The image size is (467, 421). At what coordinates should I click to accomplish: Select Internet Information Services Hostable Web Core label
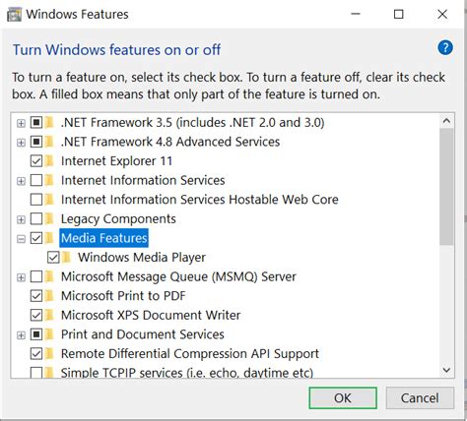[x=200, y=200]
